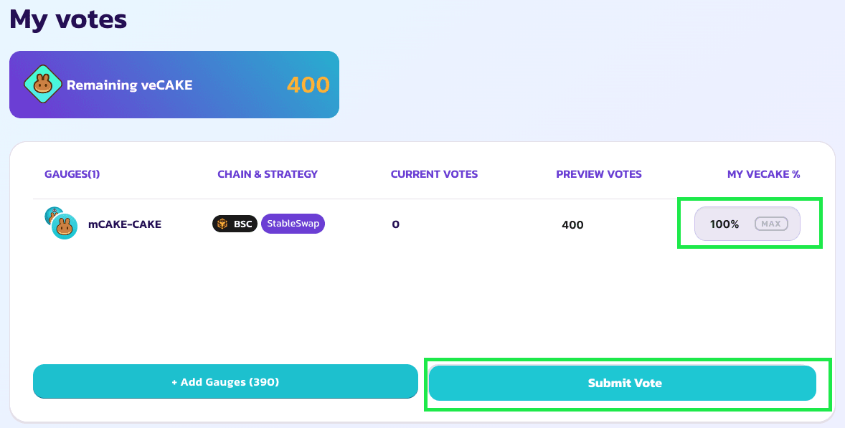The height and width of the screenshot is (428, 845).
Task: Click the remaining veCAKE amount 400
Action: [x=308, y=85]
